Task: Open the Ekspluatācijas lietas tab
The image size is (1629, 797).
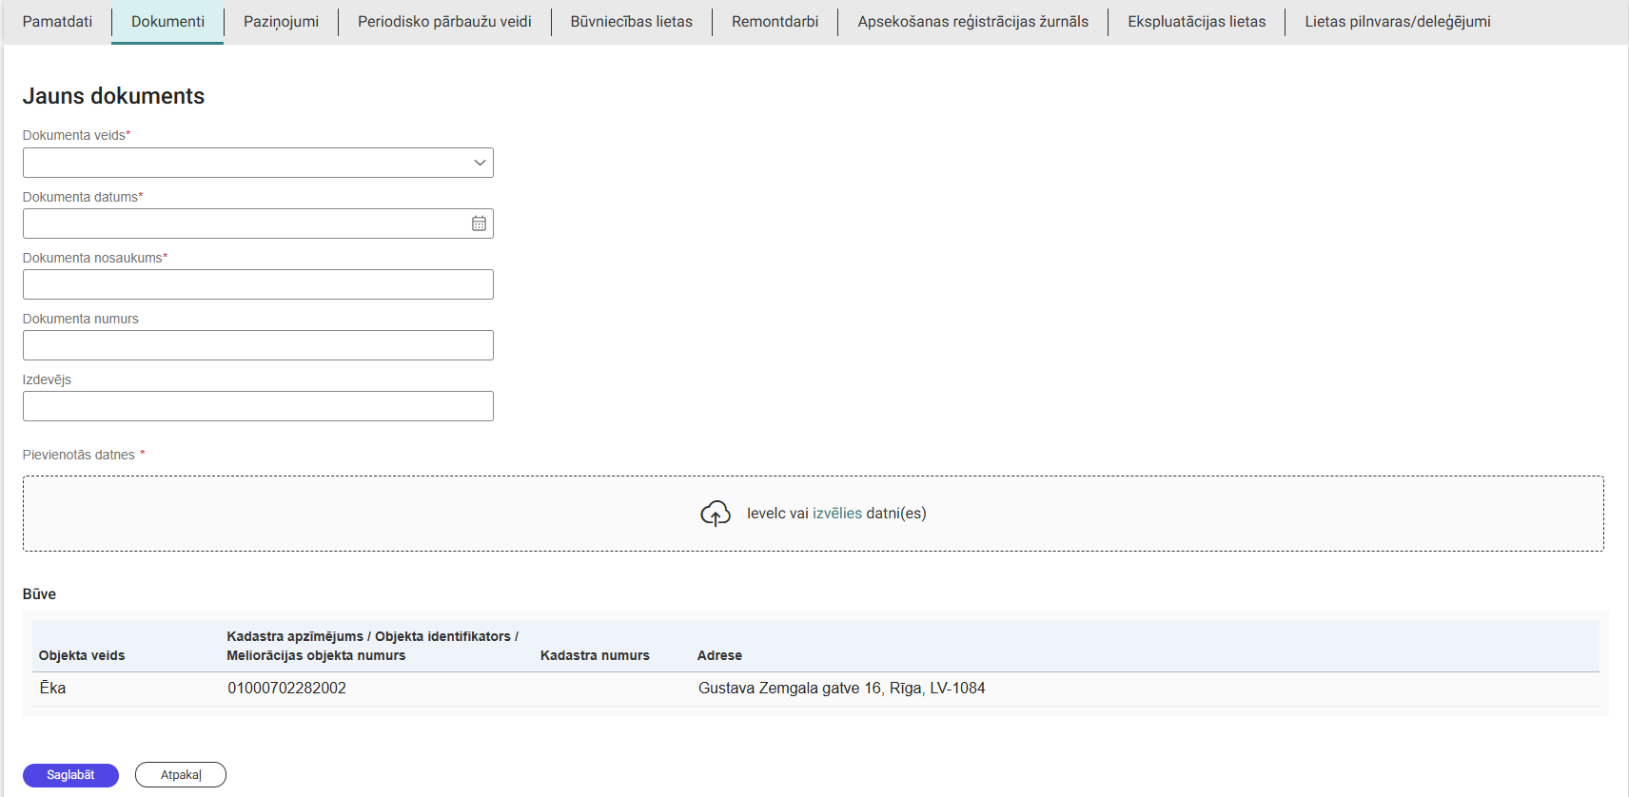Action: click(x=1196, y=22)
